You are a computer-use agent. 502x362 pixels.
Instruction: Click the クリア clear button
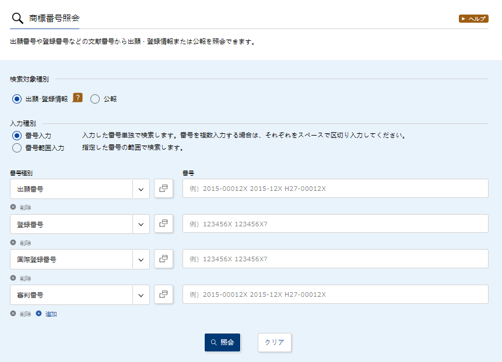[274, 342]
